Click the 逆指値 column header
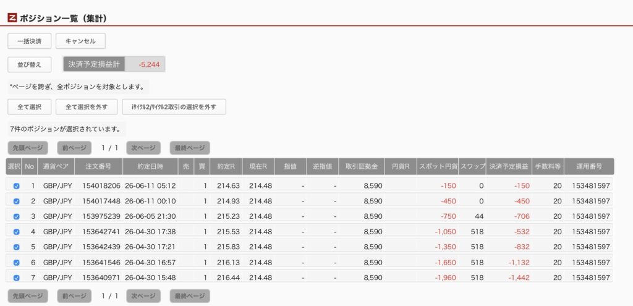 pyautogui.click(x=322, y=166)
